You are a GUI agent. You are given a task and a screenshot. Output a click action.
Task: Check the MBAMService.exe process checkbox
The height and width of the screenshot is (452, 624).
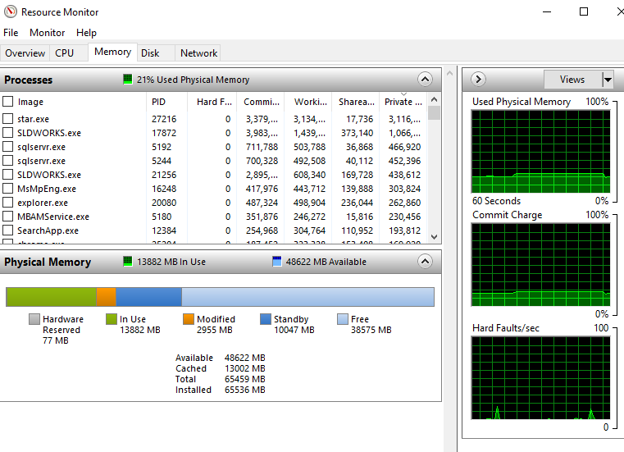(x=7, y=217)
